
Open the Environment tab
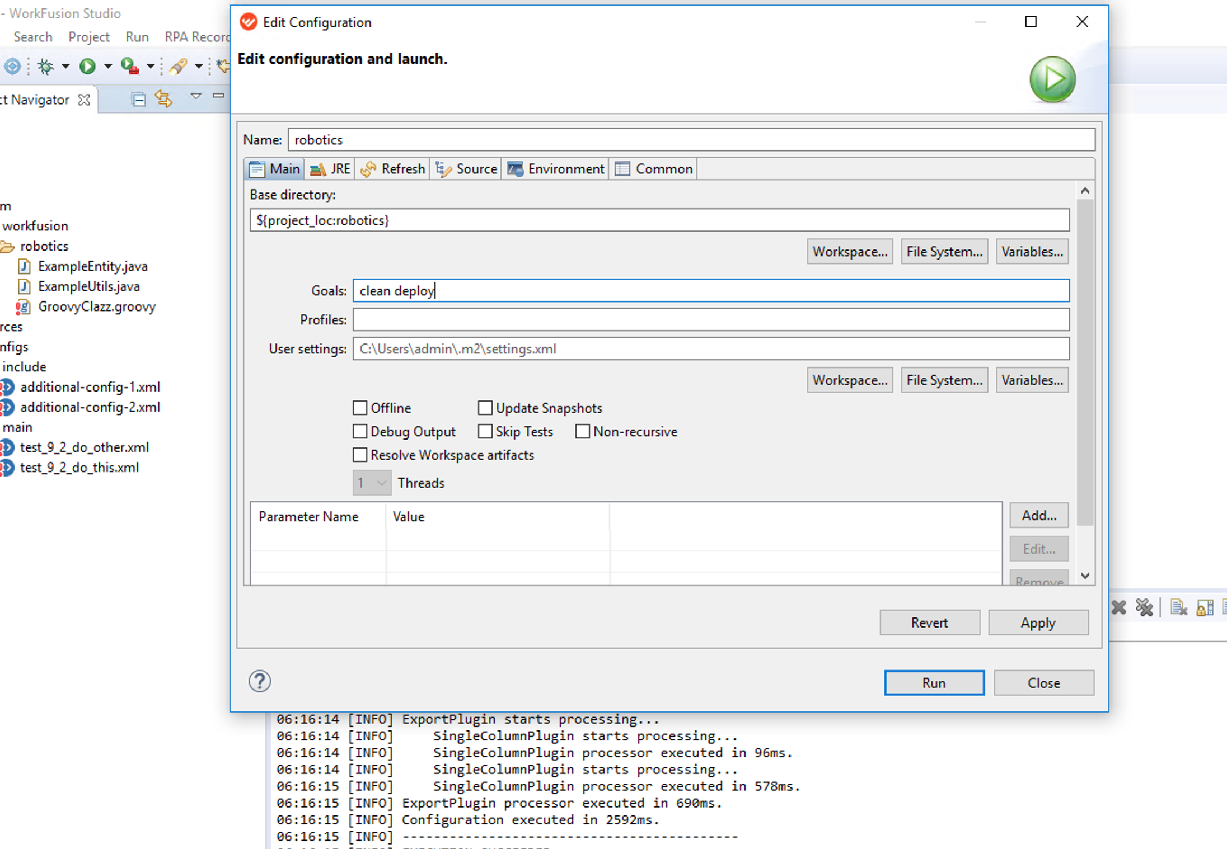(x=555, y=169)
